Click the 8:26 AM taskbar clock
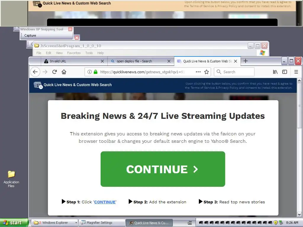Image resolution: width=303 pixels, height=227 pixels. (292, 223)
